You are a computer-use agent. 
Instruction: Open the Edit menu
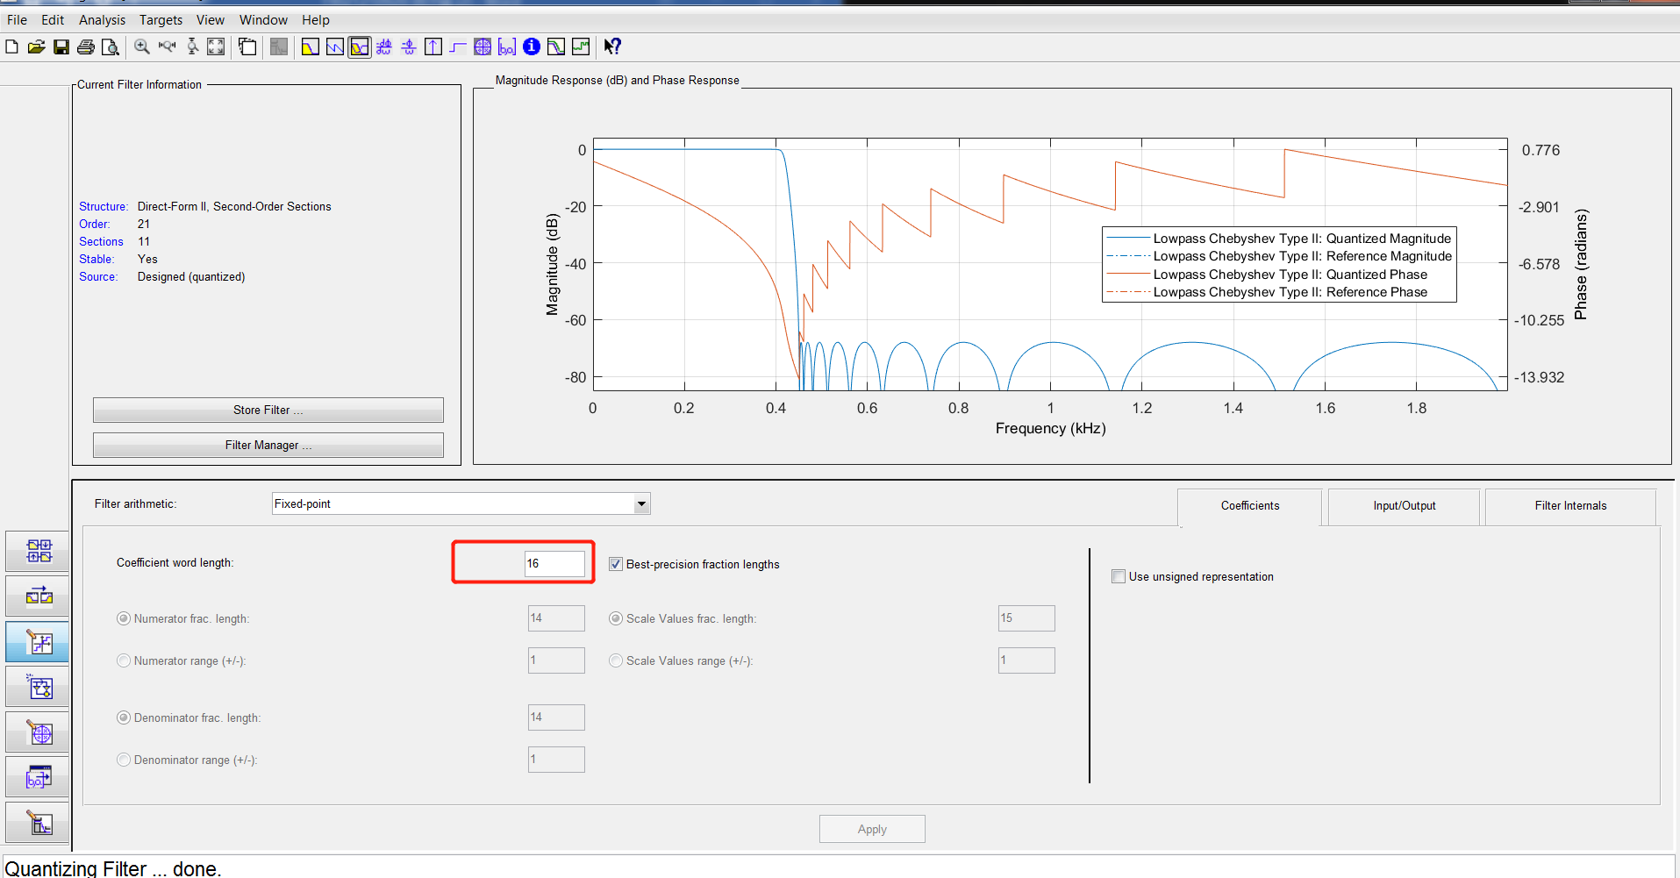click(x=53, y=19)
